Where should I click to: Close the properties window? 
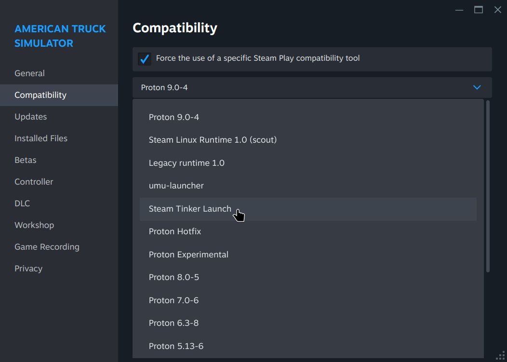pyautogui.click(x=498, y=10)
